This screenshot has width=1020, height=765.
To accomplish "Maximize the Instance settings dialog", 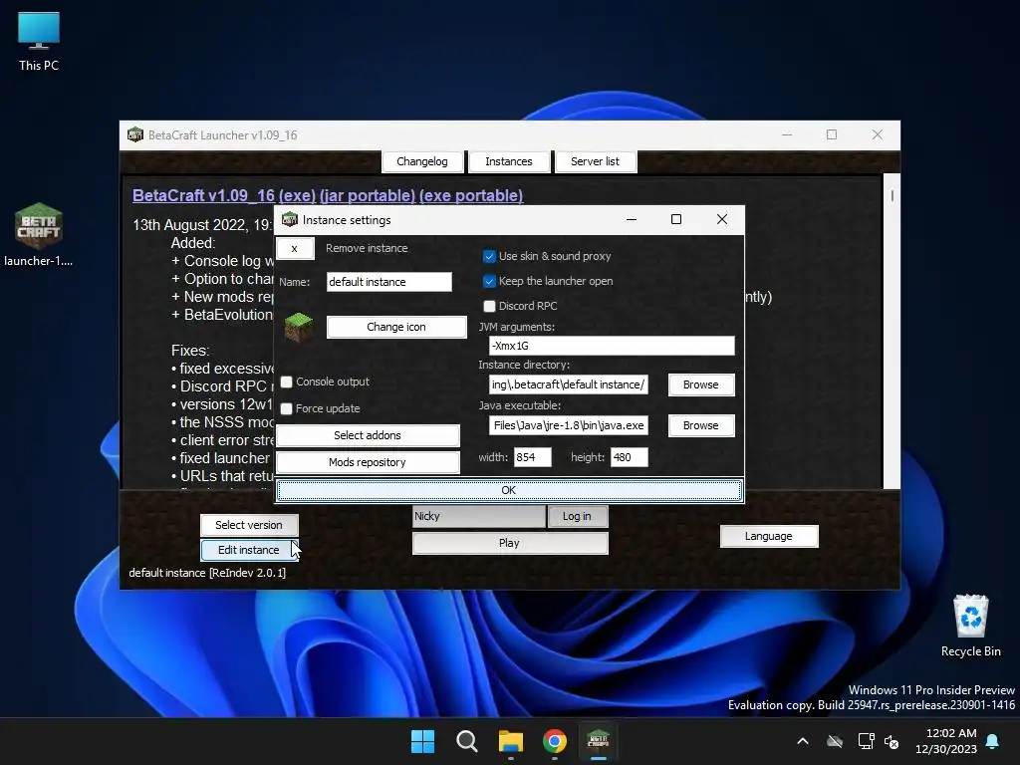I will (676, 219).
